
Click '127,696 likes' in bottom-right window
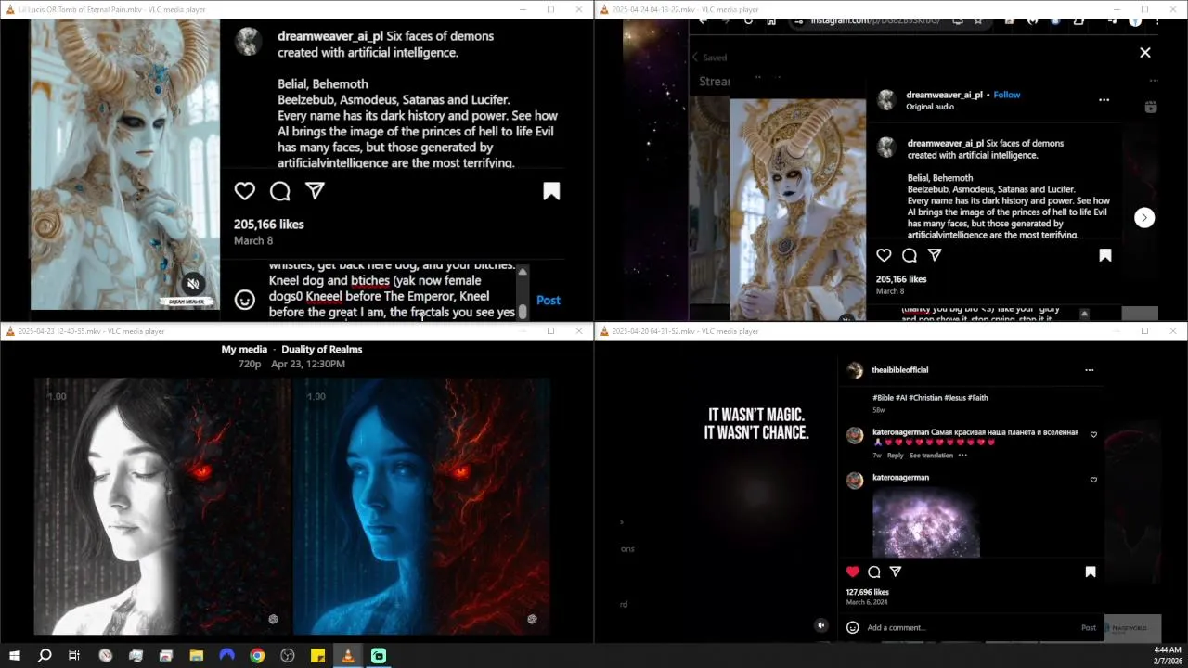[867, 592]
